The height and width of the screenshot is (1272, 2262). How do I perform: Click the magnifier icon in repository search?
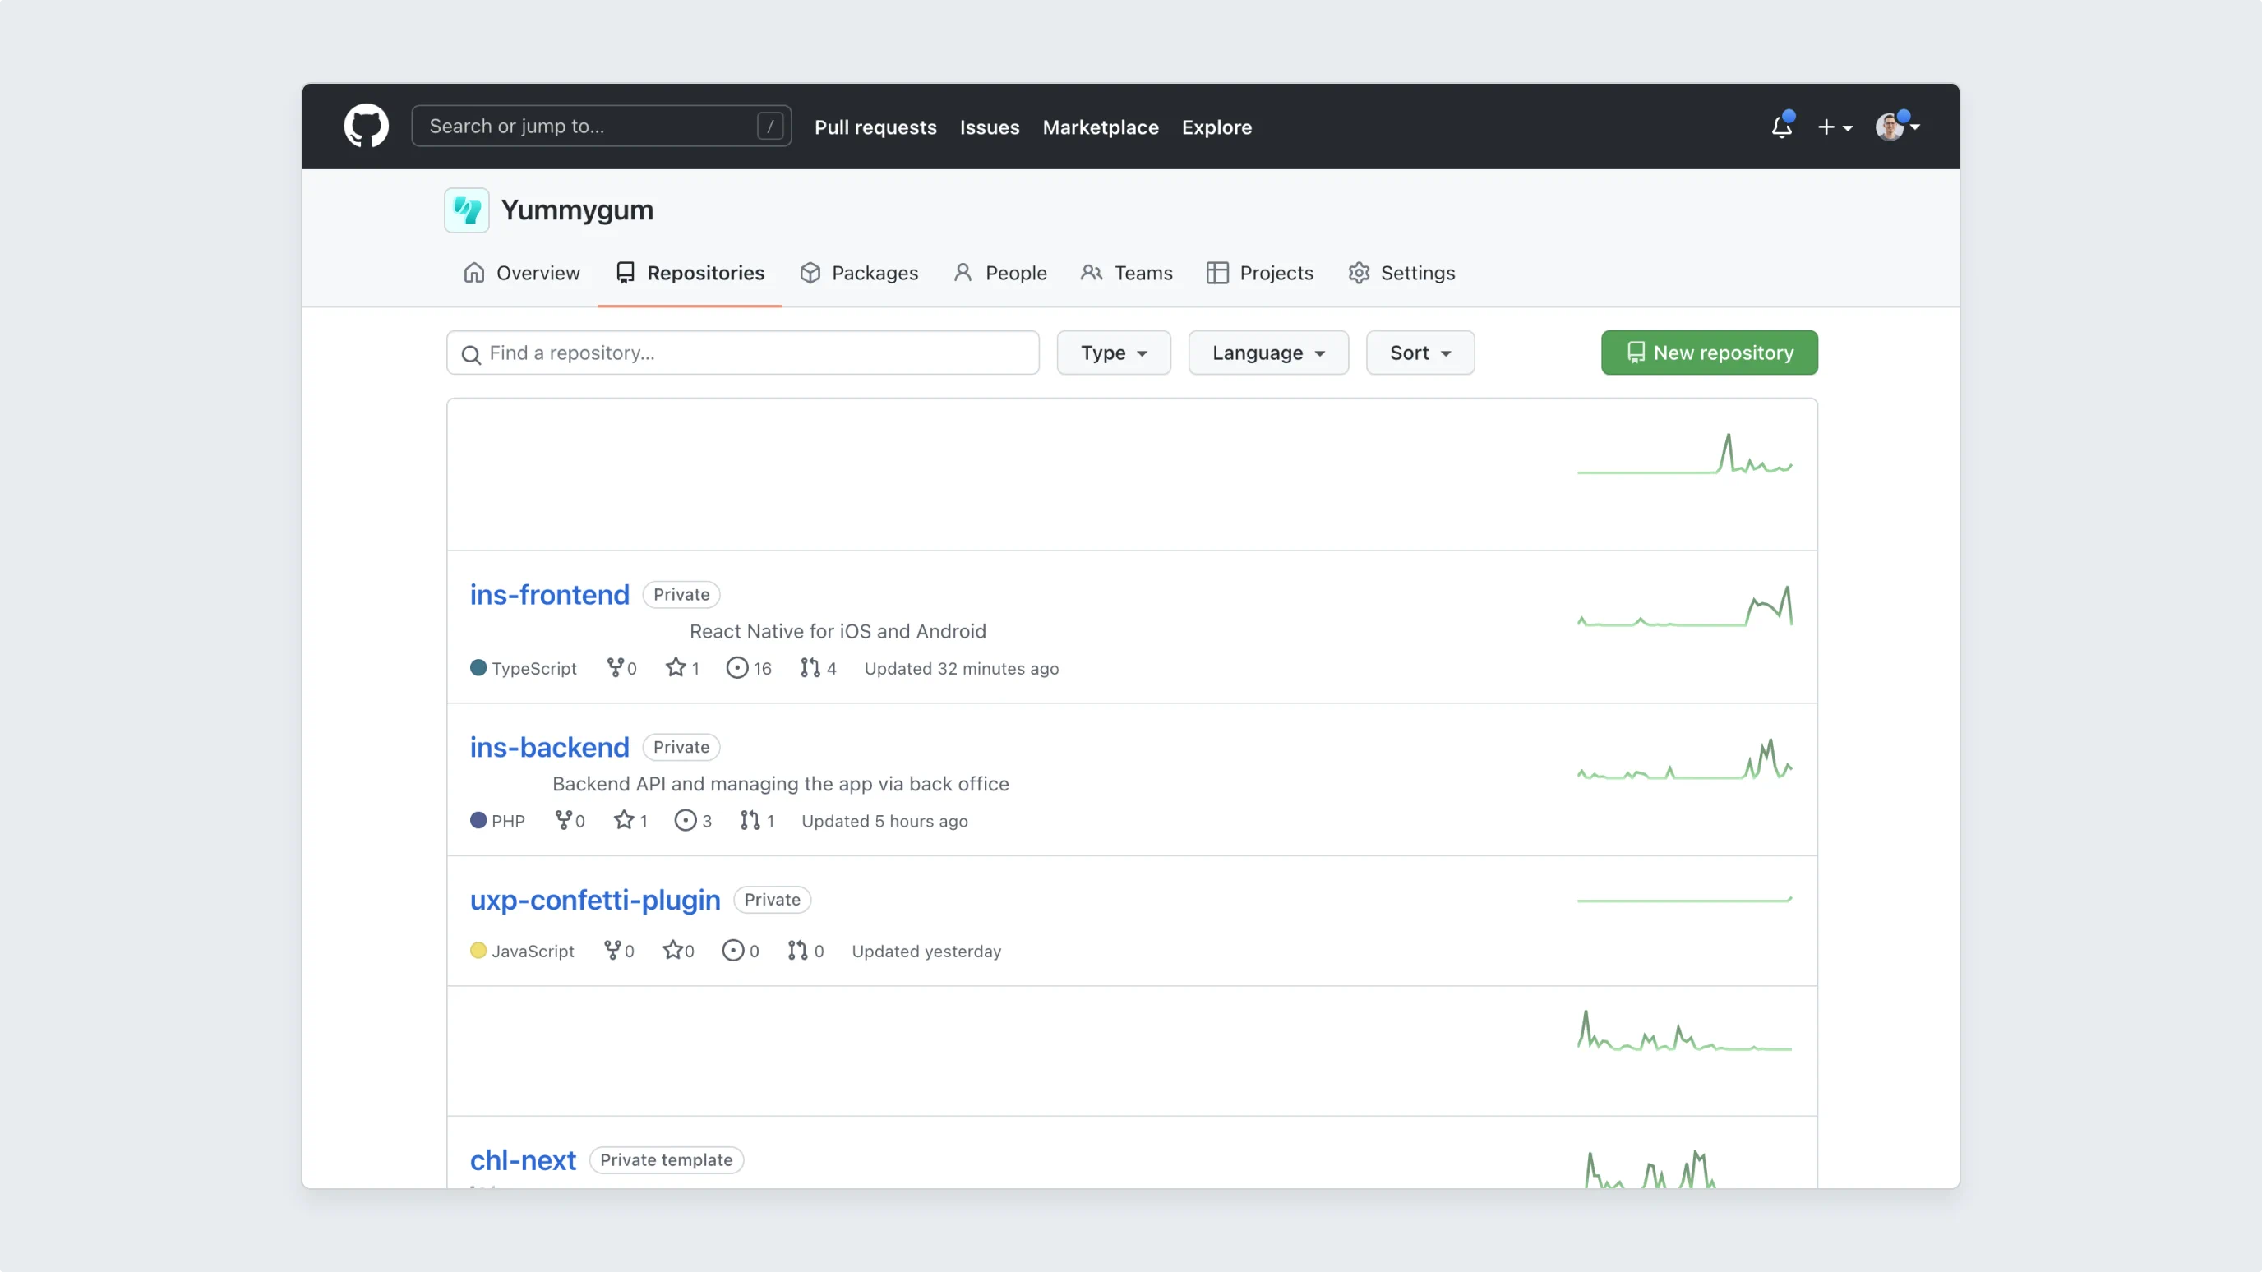point(472,355)
